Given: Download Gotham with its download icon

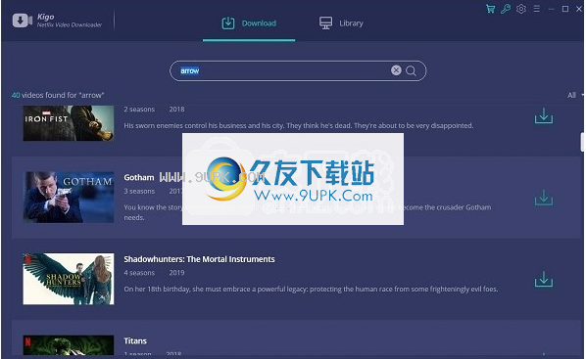Looking at the screenshot, I should point(544,198).
